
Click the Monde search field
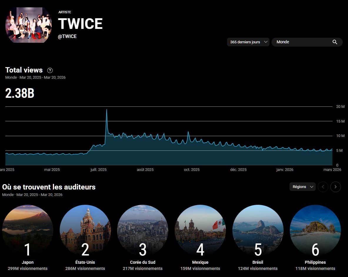tap(307, 42)
